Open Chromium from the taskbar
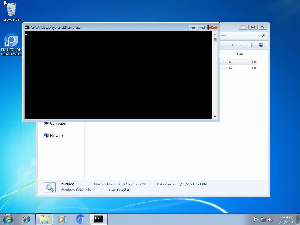 click(x=80, y=219)
